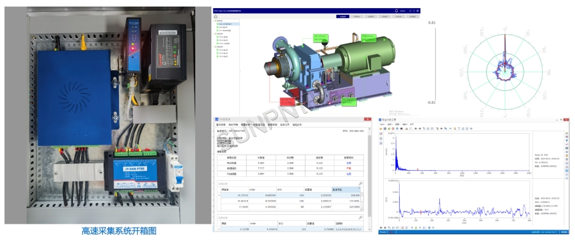Click Ready text in analysis status bar
The image size is (575, 241).
click(382, 232)
